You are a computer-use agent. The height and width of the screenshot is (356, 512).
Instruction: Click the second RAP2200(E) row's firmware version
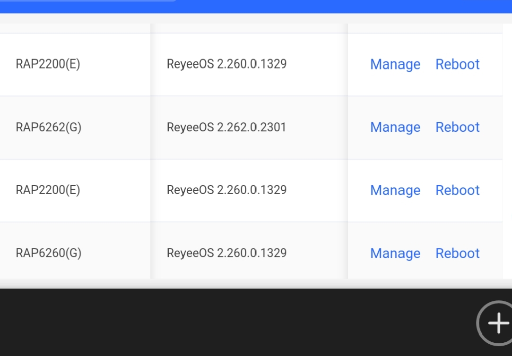[x=226, y=190]
